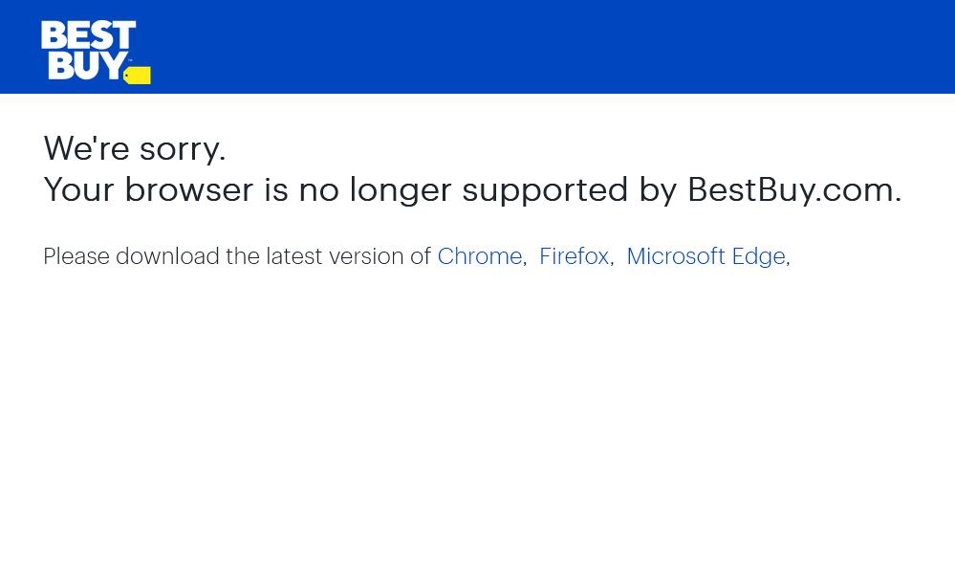Navigate home via the Best Buy logo
The width and height of the screenshot is (955, 572).
(x=95, y=52)
